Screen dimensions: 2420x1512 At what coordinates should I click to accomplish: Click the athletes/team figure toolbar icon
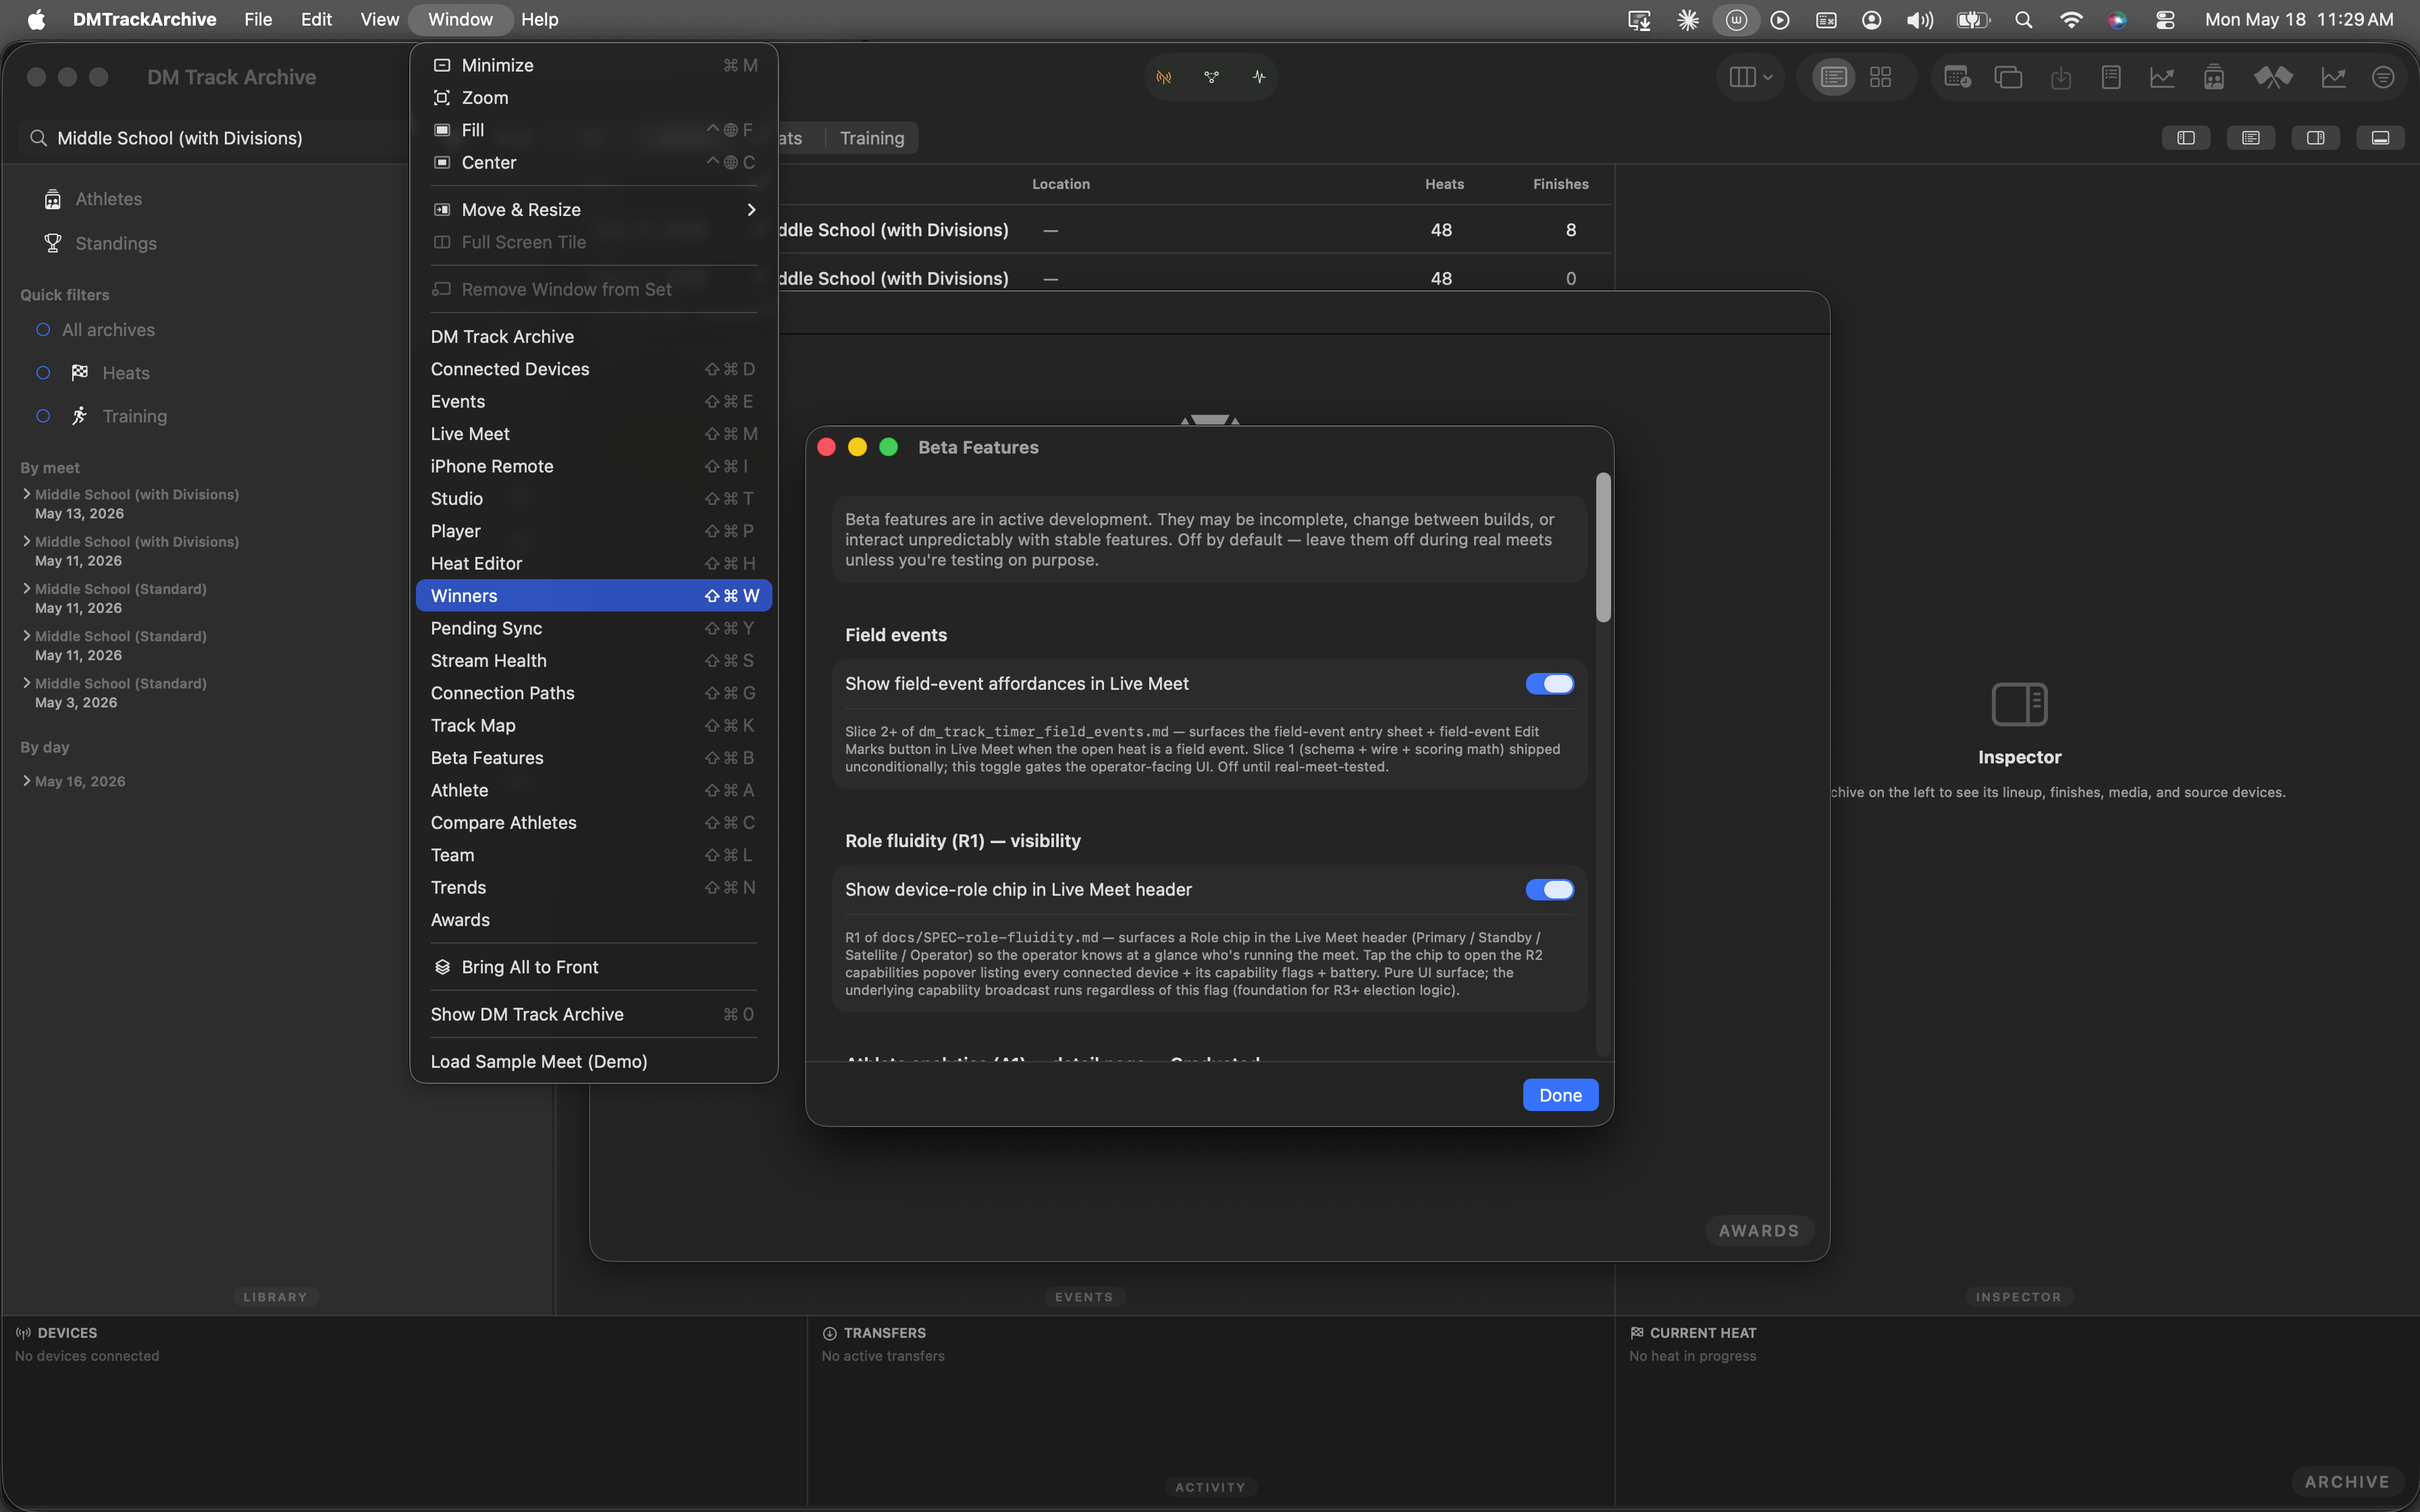coord(2214,77)
